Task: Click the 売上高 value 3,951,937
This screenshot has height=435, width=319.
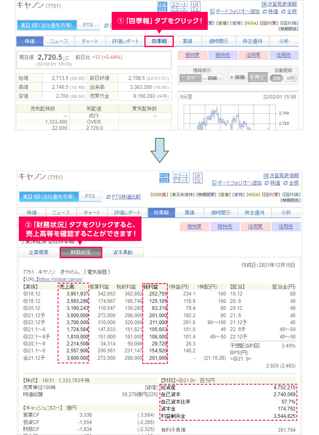Action: point(77,294)
